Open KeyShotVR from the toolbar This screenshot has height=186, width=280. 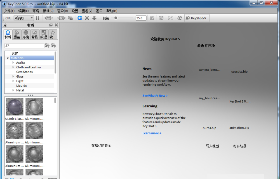click(x=197, y=18)
